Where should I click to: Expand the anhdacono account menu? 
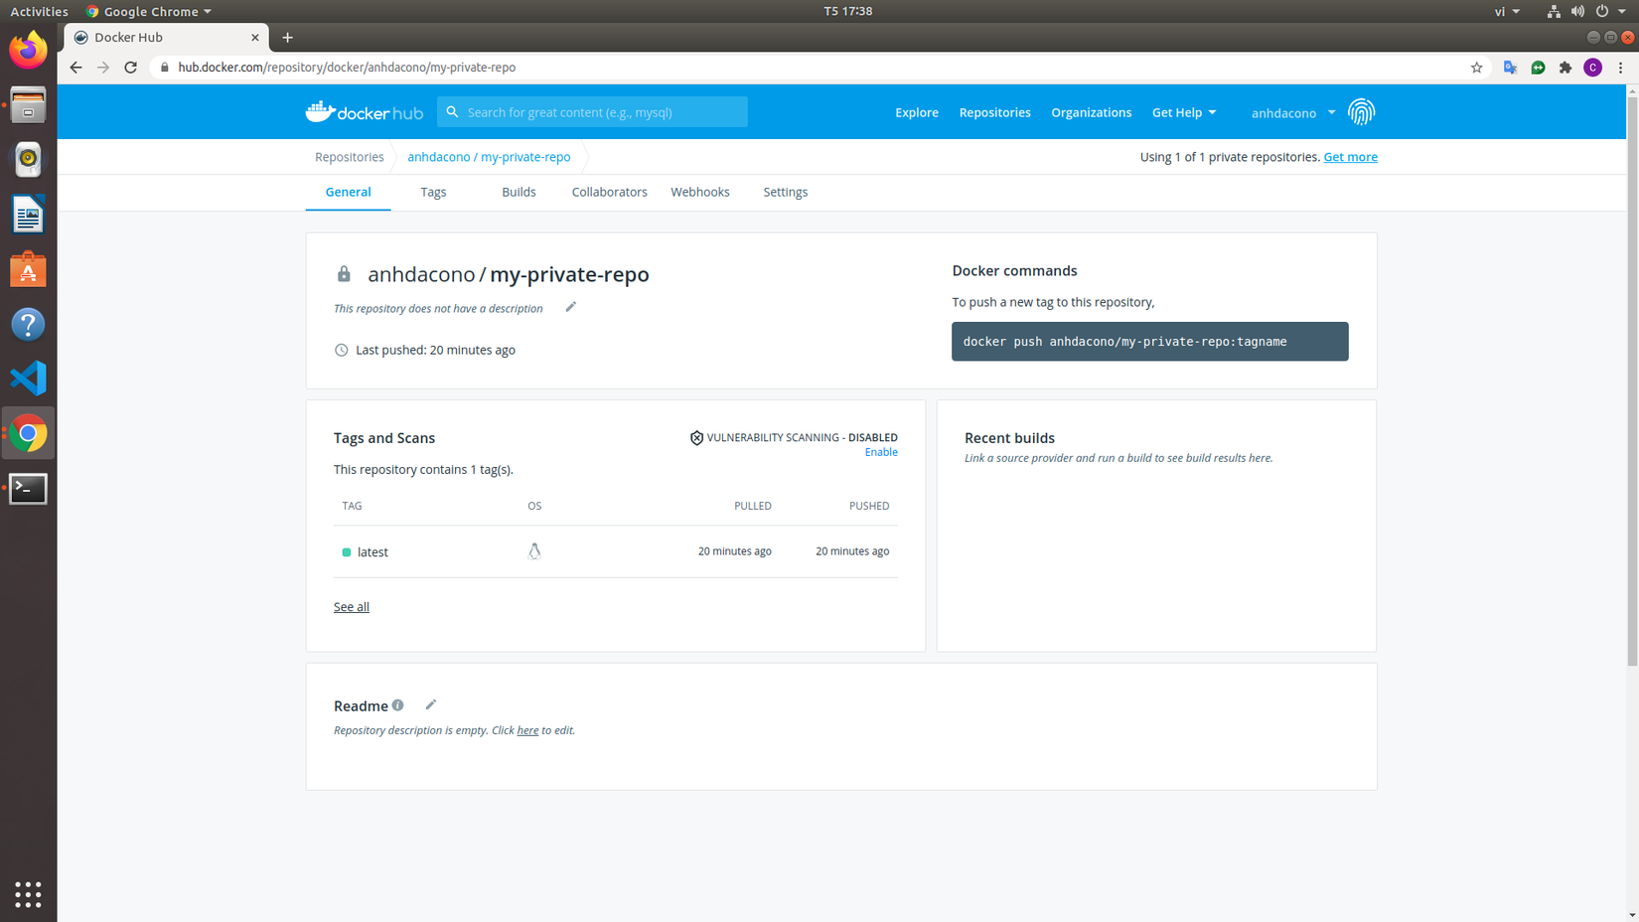[x=1293, y=112]
